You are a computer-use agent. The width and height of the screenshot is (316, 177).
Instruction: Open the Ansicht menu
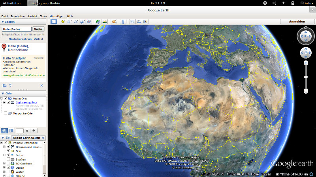click(x=32, y=17)
